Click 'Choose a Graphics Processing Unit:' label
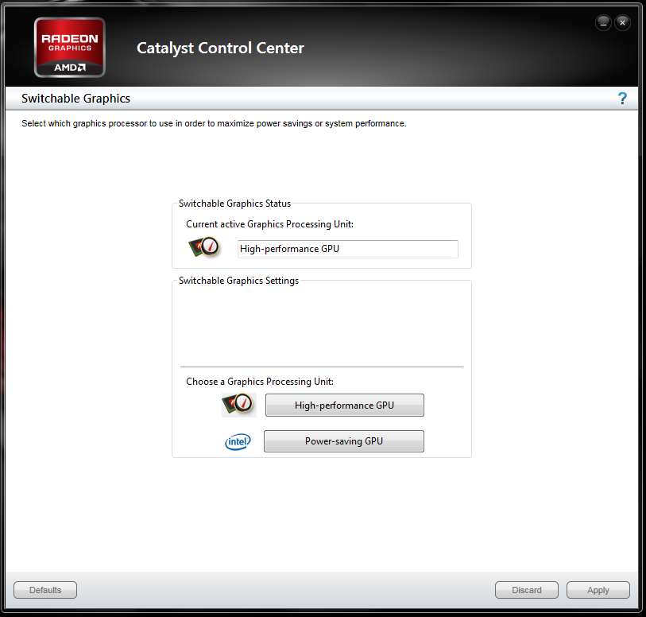The width and height of the screenshot is (646, 617). click(x=260, y=382)
